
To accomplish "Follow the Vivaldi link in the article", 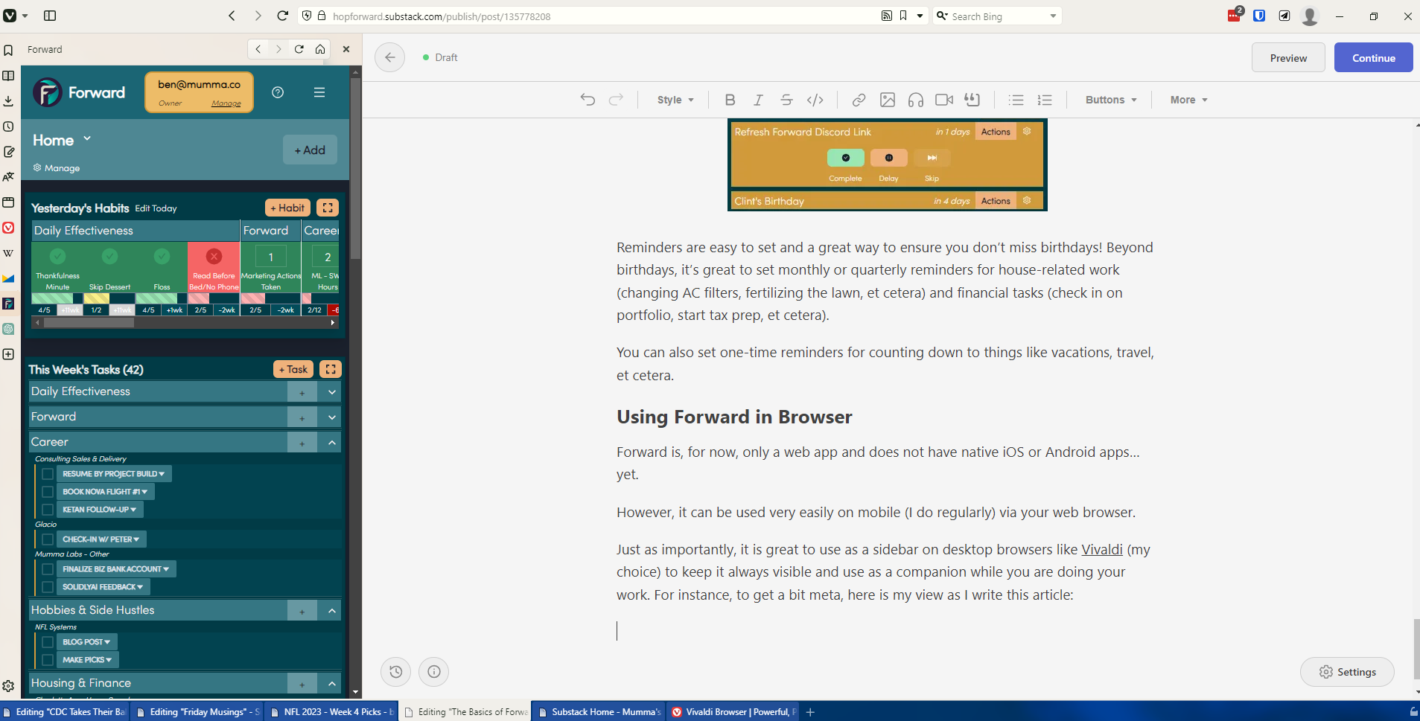I will (x=1102, y=550).
